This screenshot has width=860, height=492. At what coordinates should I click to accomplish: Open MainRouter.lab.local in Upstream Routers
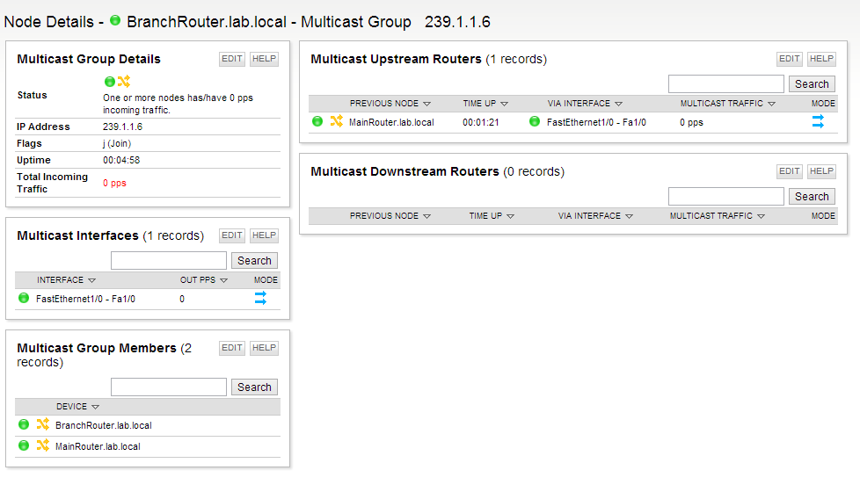tap(391, 122)
